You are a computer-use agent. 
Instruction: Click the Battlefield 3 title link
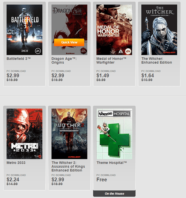19,59
